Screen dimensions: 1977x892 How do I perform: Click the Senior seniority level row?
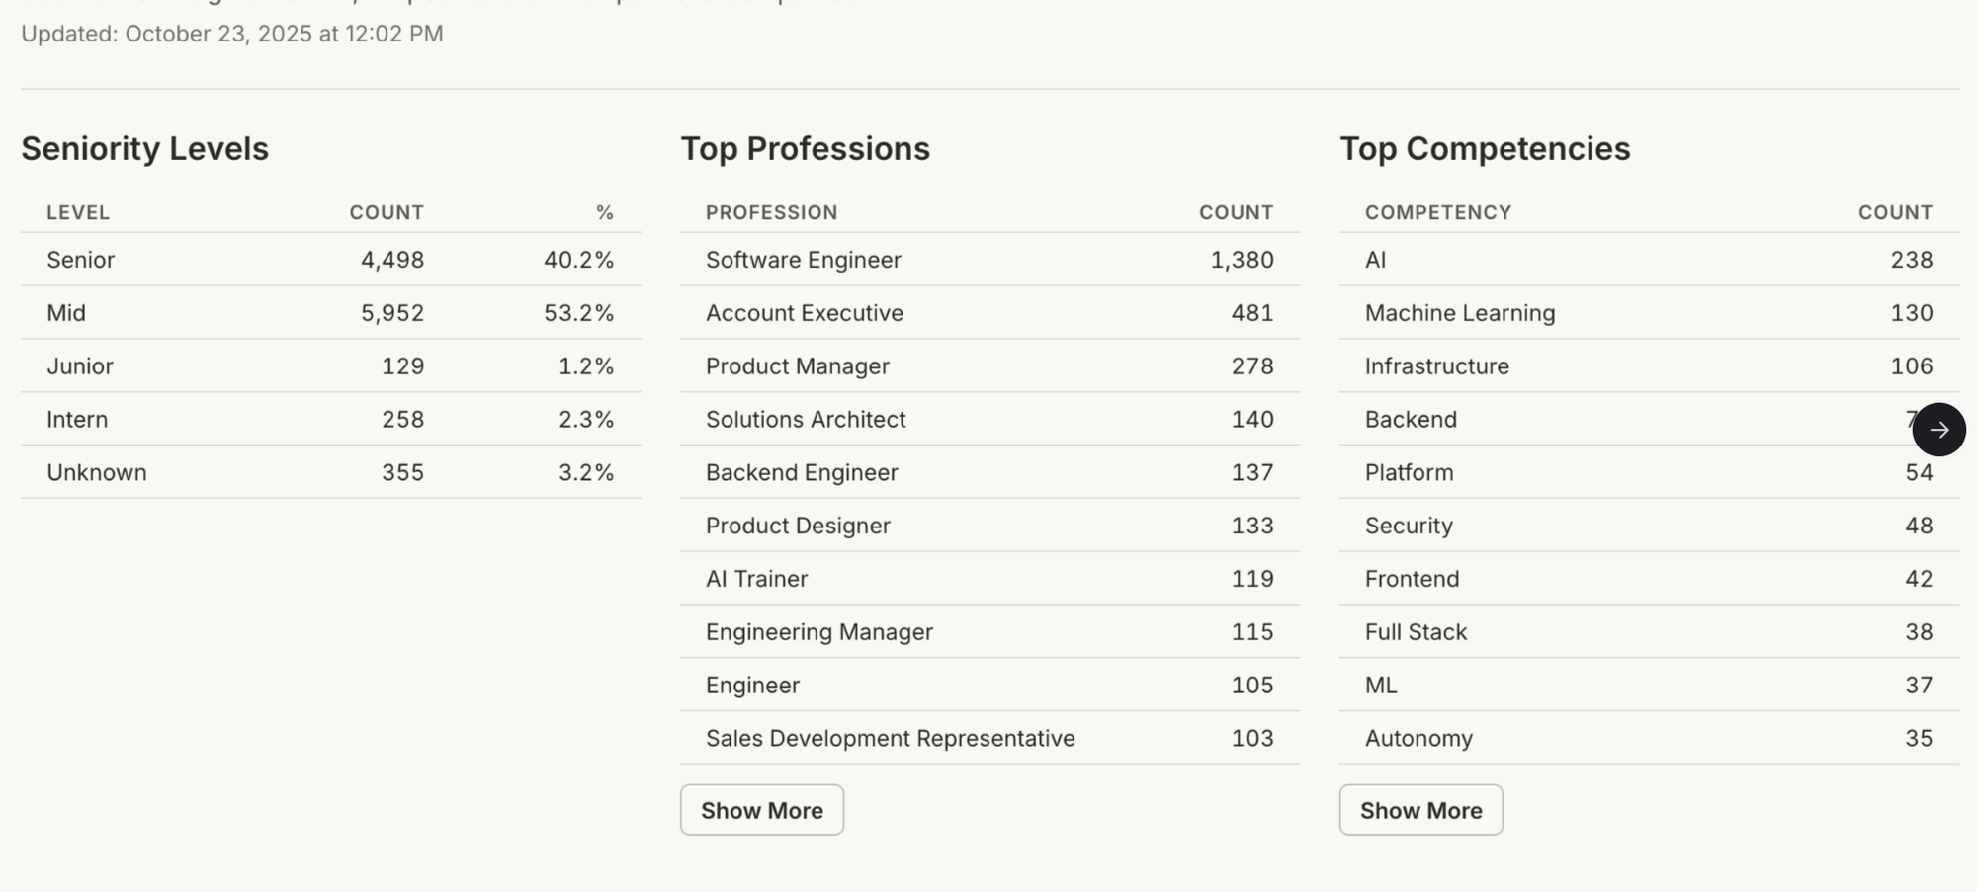click(331, 260)
